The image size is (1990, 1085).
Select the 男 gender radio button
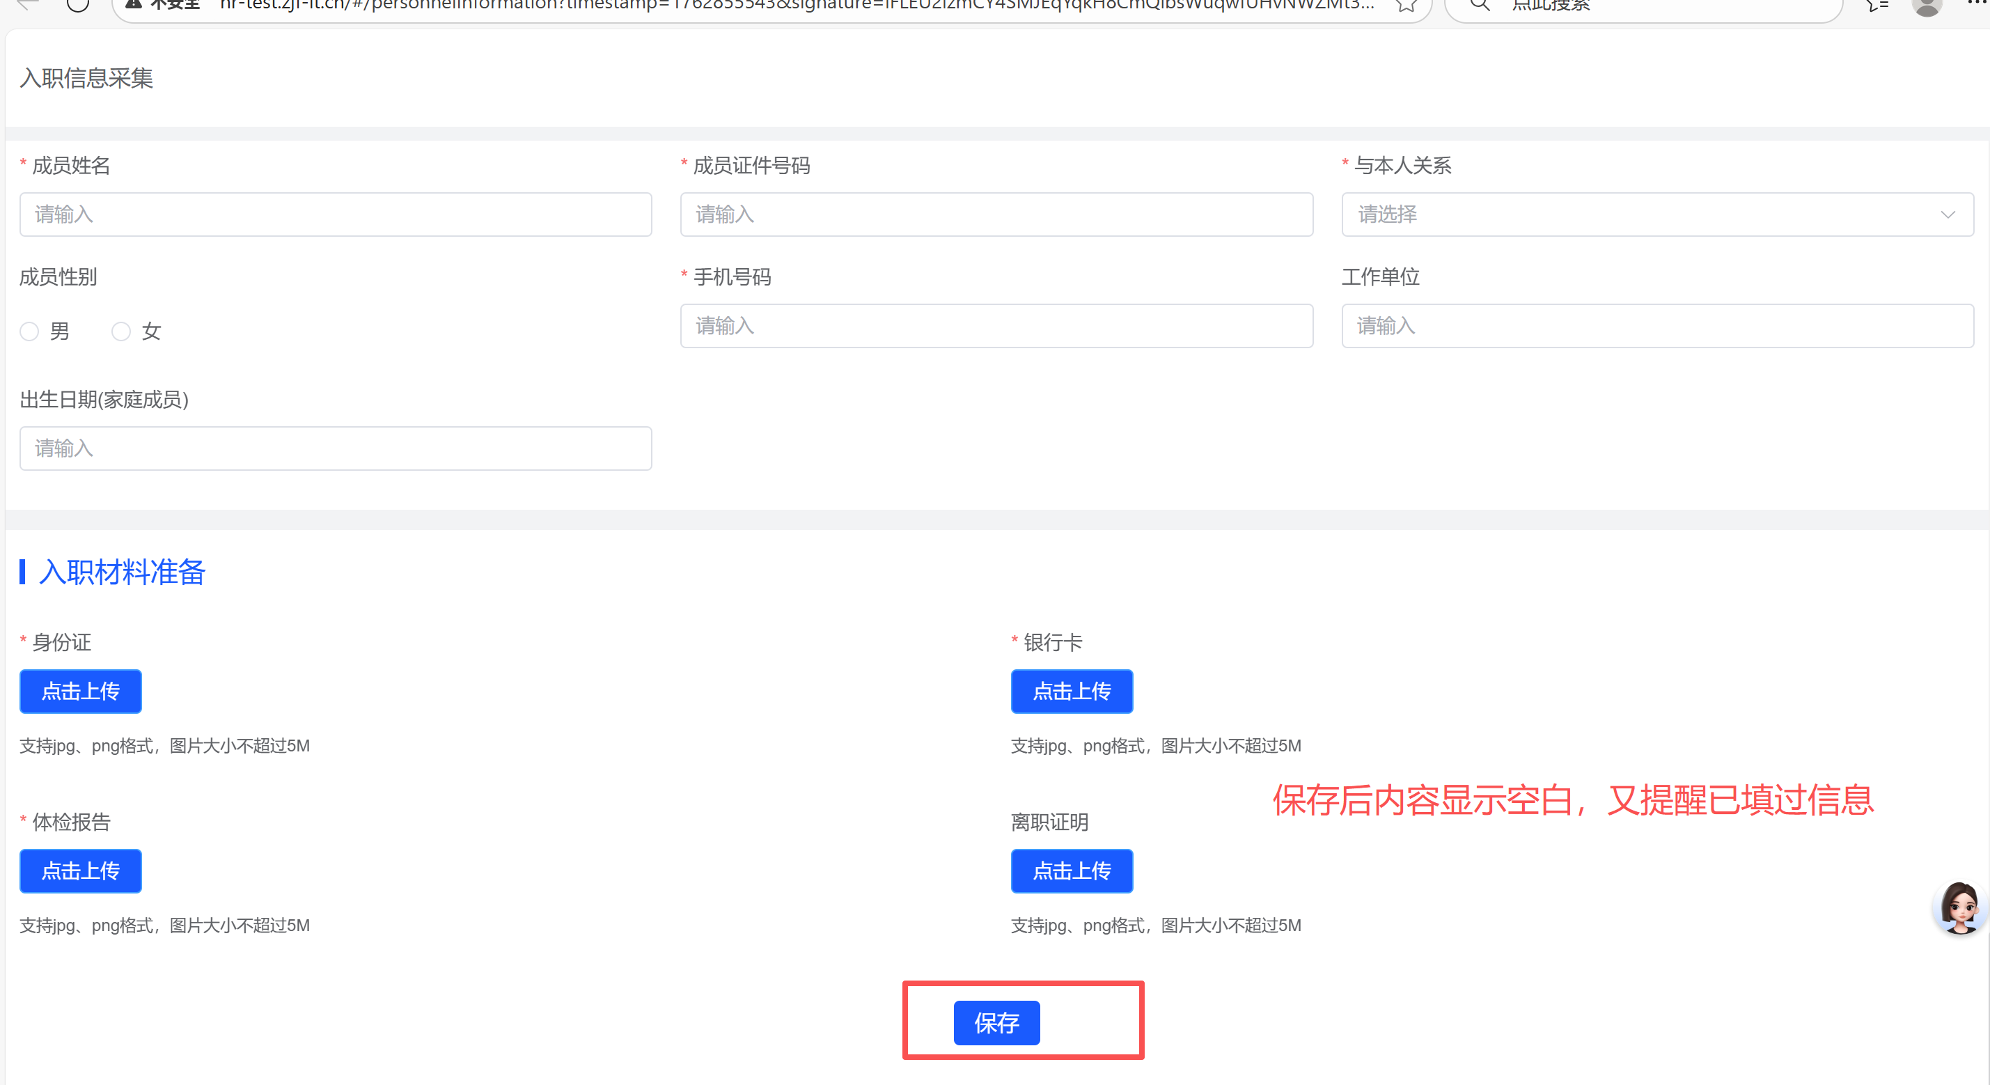(x=29, y=331)
